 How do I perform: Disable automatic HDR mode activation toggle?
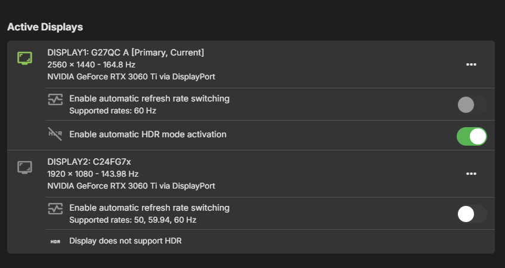[472, 136]
